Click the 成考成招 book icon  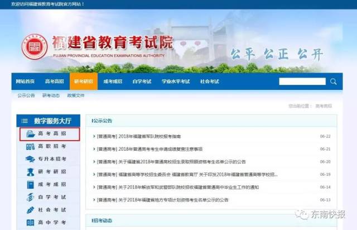point(30,185)
